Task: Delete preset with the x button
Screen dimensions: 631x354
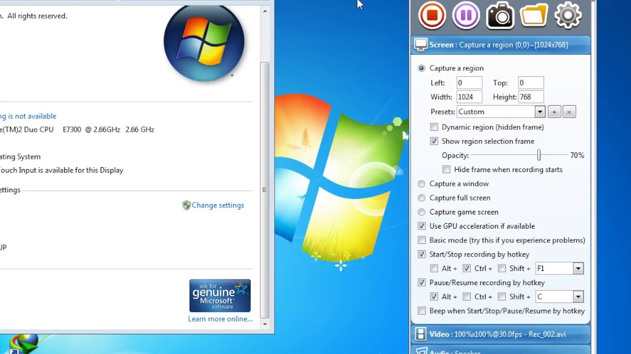Action: pyautogui.click(x=569, y=112)
